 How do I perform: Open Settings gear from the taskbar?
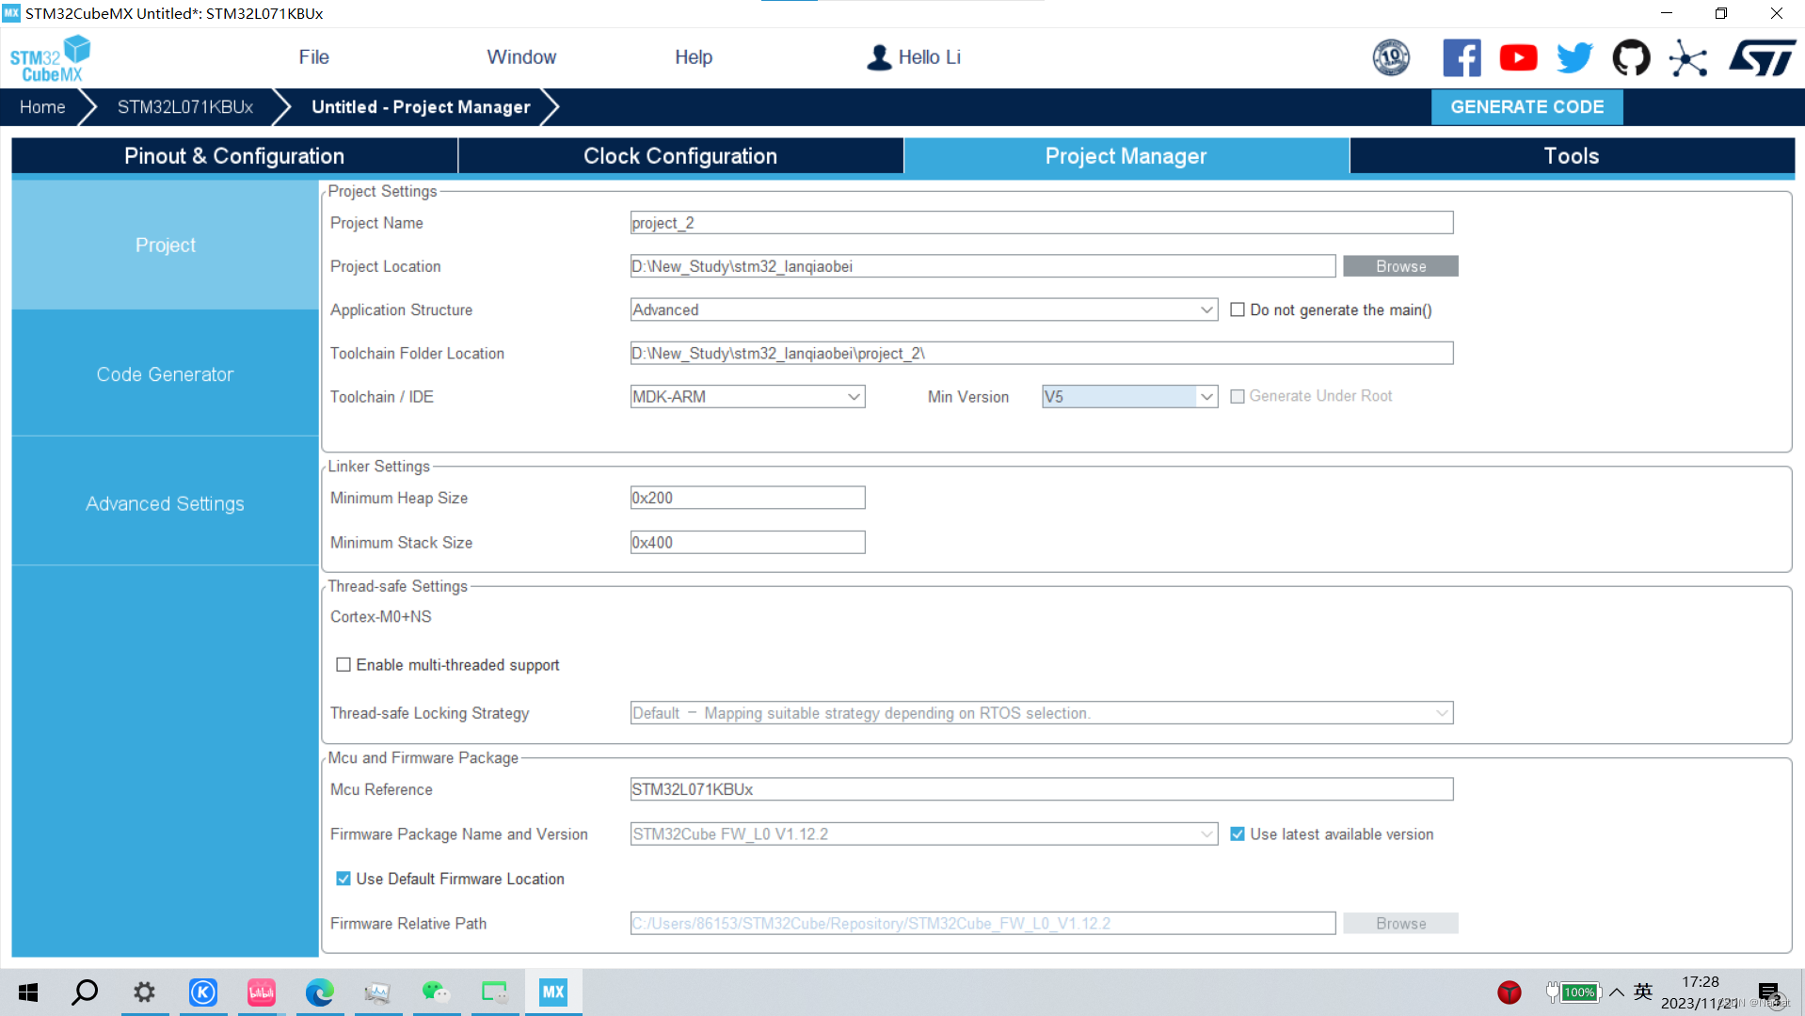tap(144, 992)
